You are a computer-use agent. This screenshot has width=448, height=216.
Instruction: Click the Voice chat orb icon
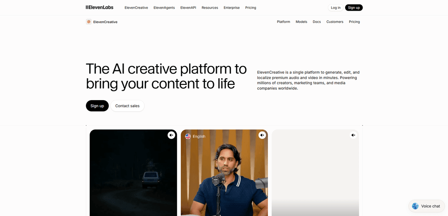click(415, 206)
